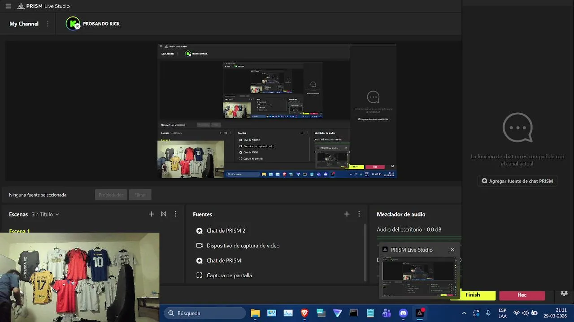Select Chat de PRISM source row
The image size is (574, 322).
coord(276,260)
